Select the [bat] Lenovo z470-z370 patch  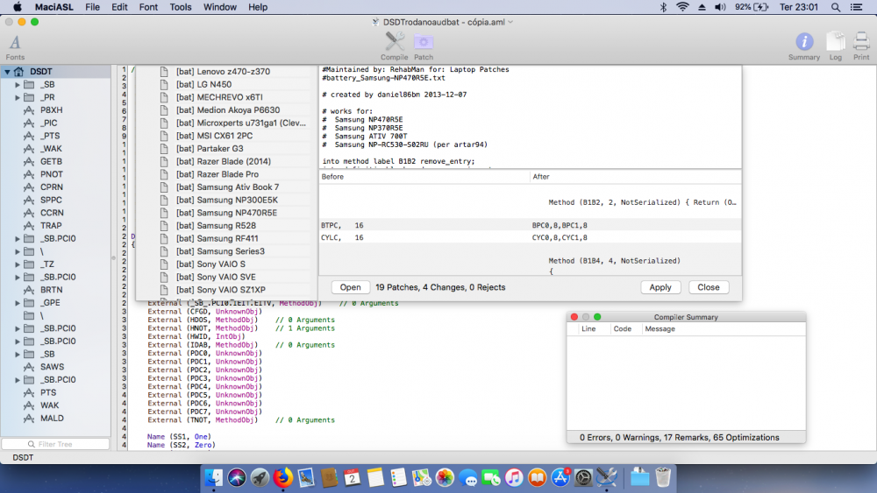[x=223, y=72]
